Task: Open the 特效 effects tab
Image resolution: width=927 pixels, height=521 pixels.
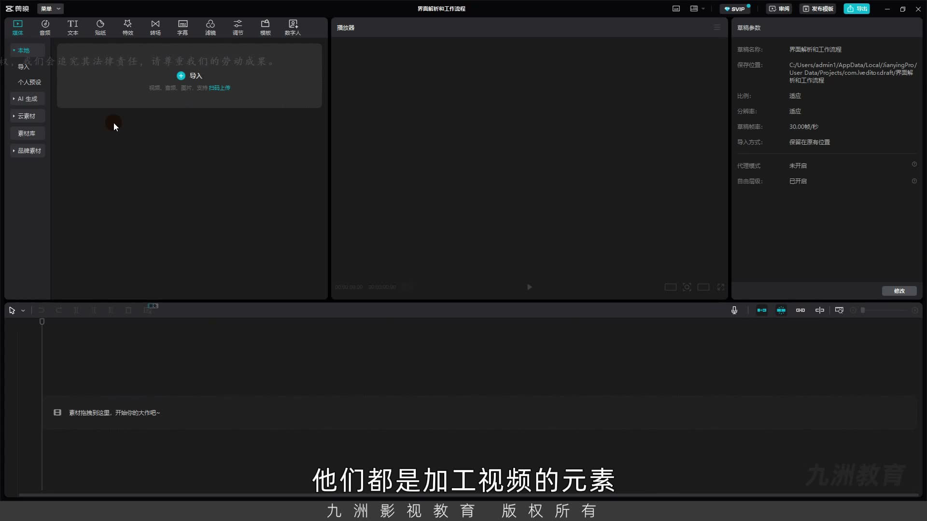Action: pos(128,27)
